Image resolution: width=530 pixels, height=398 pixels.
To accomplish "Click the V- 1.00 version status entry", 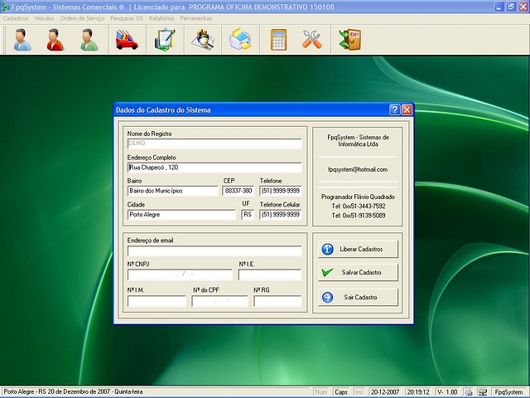I will pos(447,392).
